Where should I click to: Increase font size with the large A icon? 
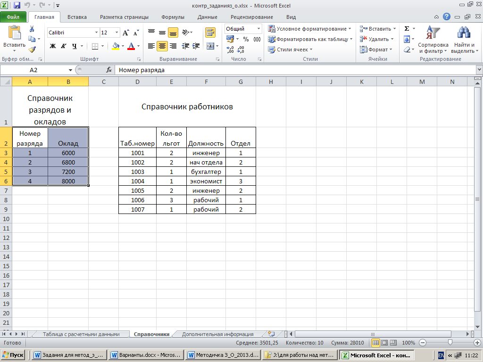coord(125,33)
